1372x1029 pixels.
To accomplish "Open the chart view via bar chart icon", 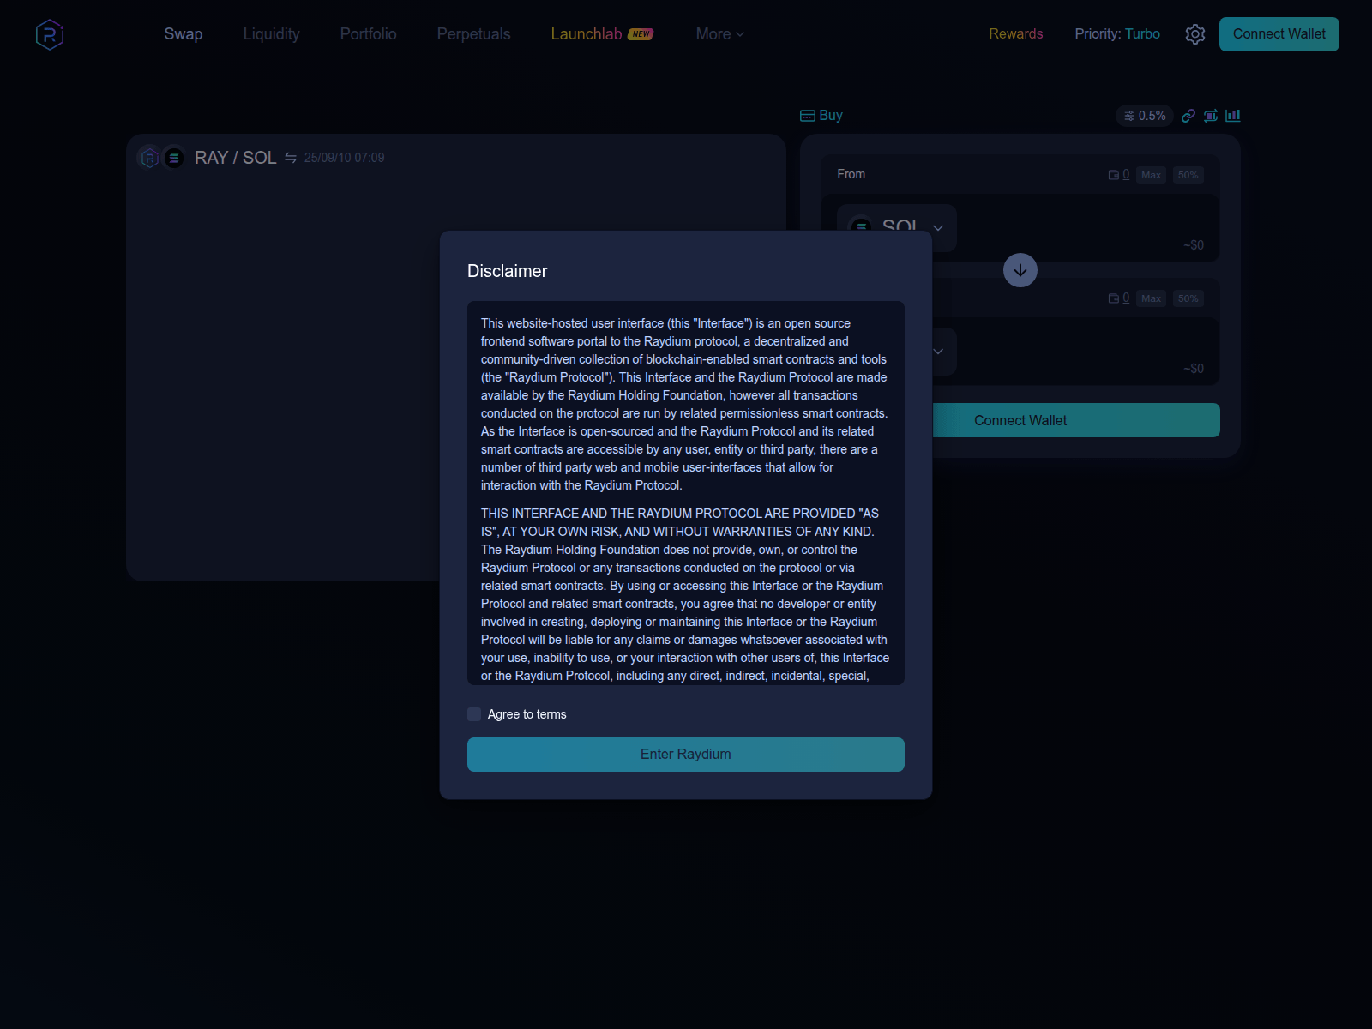I will [1233, 115].
